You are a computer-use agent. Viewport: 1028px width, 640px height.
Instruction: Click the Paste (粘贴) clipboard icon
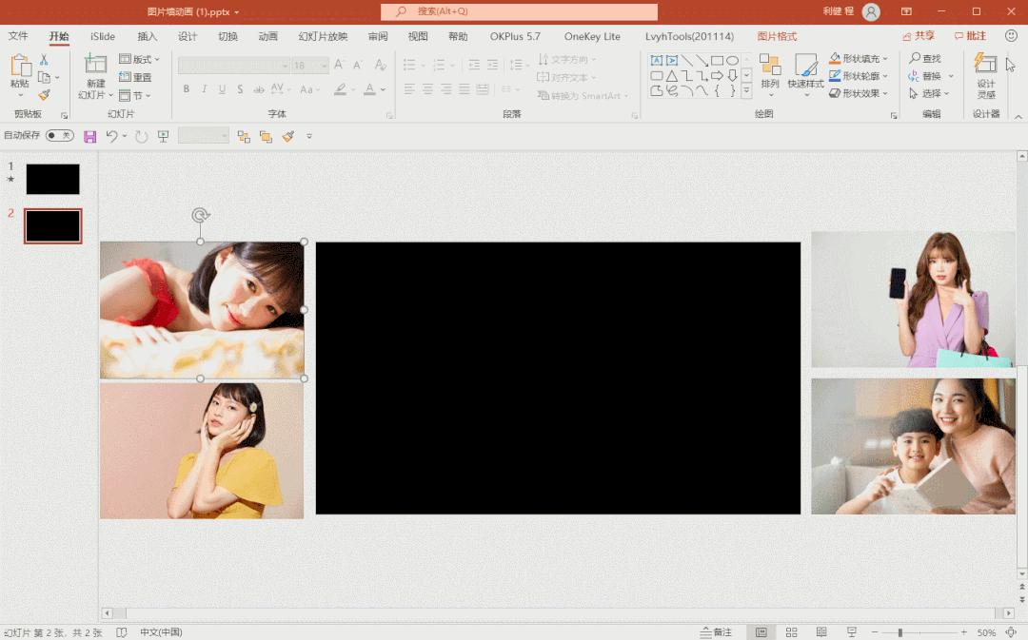point(20,67)
